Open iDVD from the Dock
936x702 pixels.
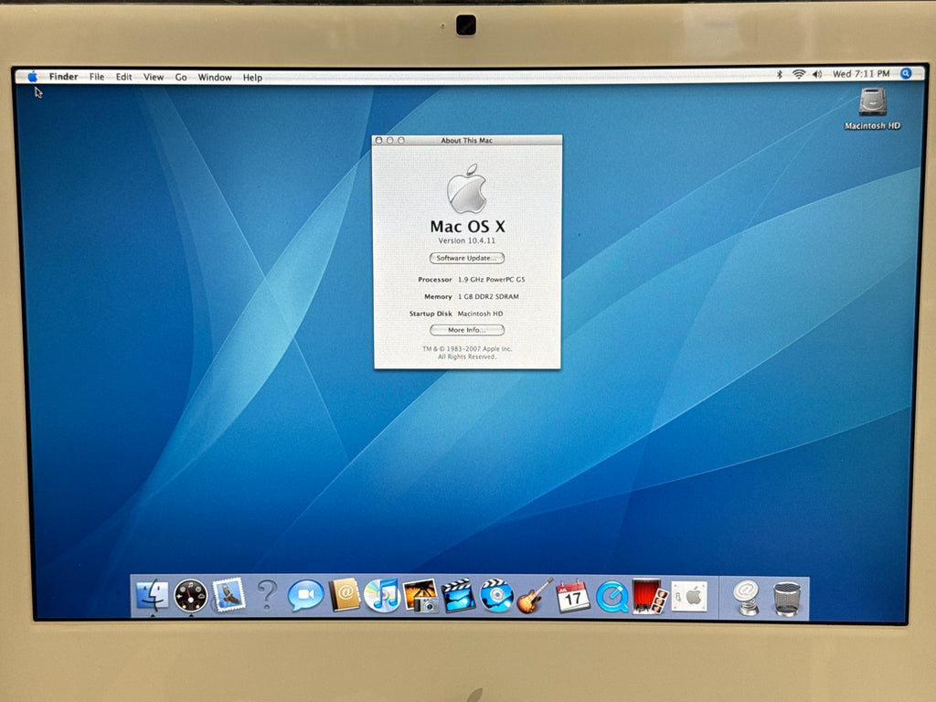pyautogui.click(x=496, y=596)
